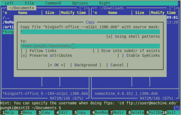The height and width of the screenshot is (115, 181).
Task: Confirm copy with the OK button
Action: click(57, 65)
